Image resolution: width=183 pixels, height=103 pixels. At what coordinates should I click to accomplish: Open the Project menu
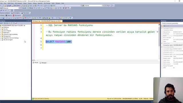pyautogui.click(x=30, y=3)
